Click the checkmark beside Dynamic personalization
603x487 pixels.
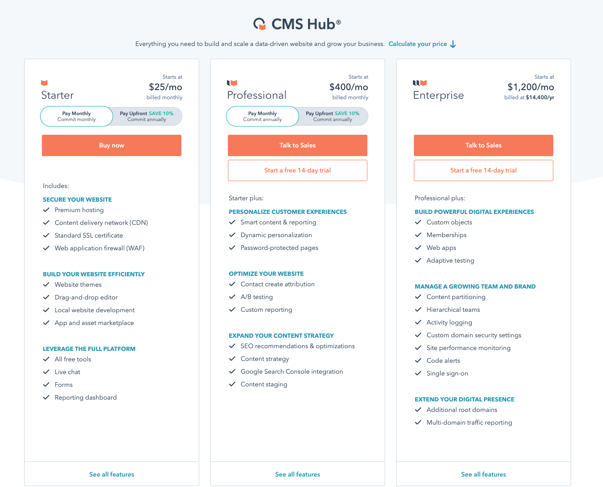(x=232, y=235)
